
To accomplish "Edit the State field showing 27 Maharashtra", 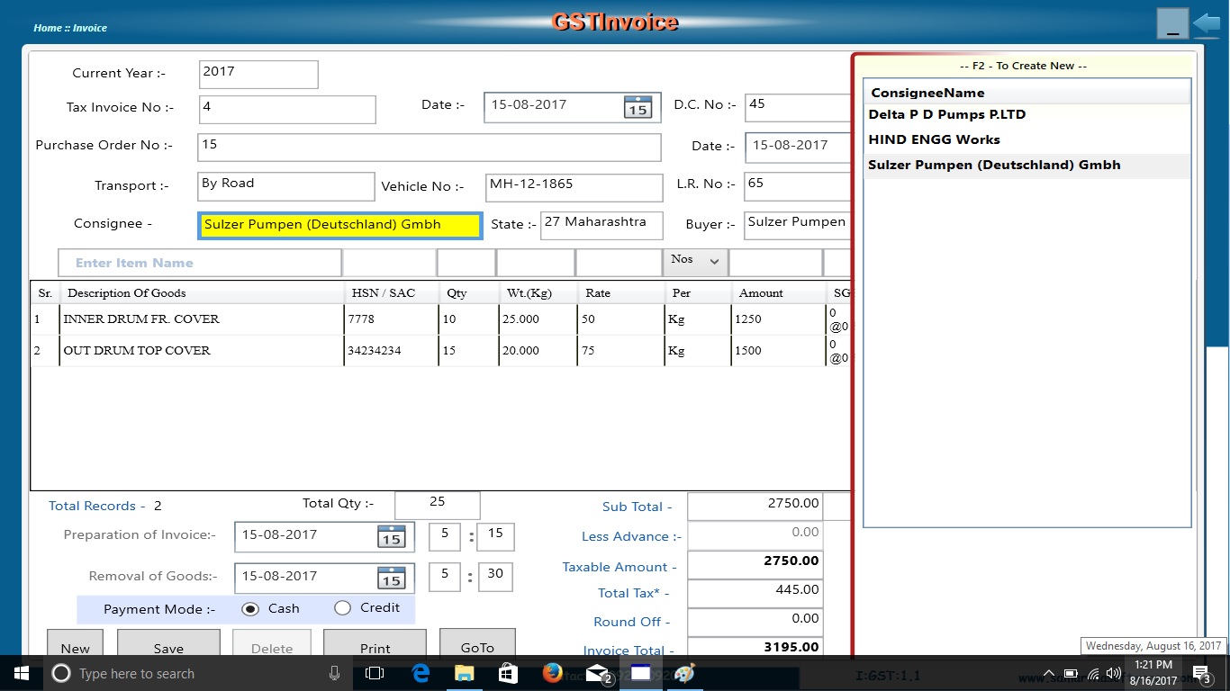I will pyautogui.click(x=601, y=226).
